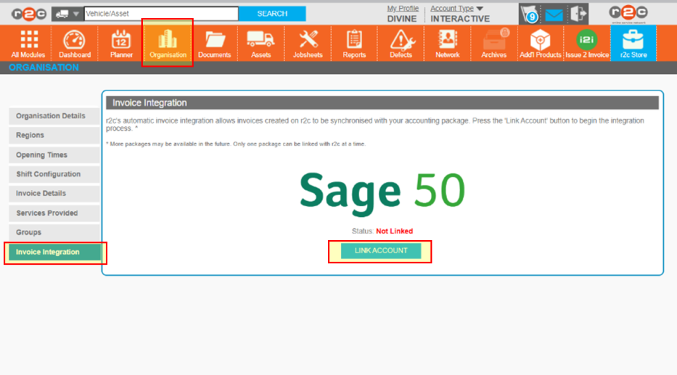Click the 'Invoice Integration' panel heading
This screenshot has width=677, height=375.
tap(149, 103)
